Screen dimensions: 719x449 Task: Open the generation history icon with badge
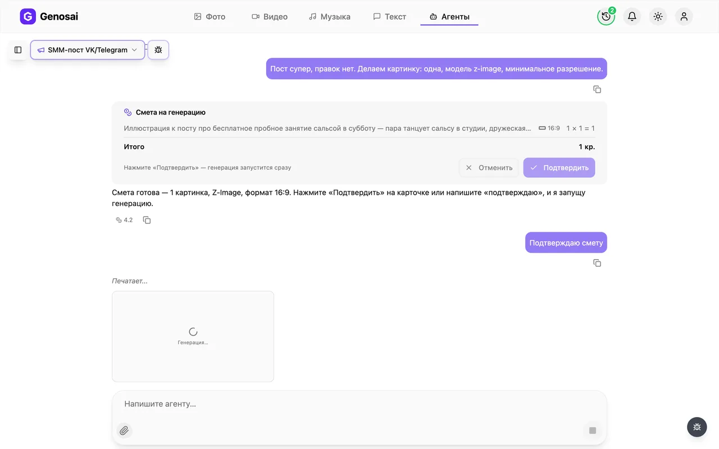(606, 16)
